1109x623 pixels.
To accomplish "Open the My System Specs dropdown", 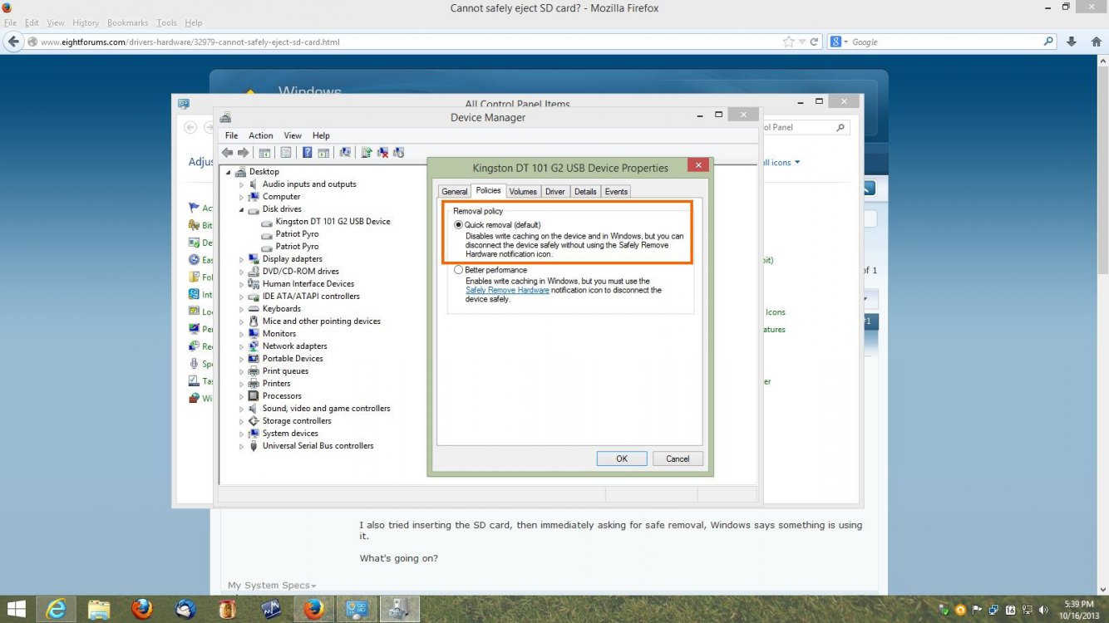I will pos(272,586).
